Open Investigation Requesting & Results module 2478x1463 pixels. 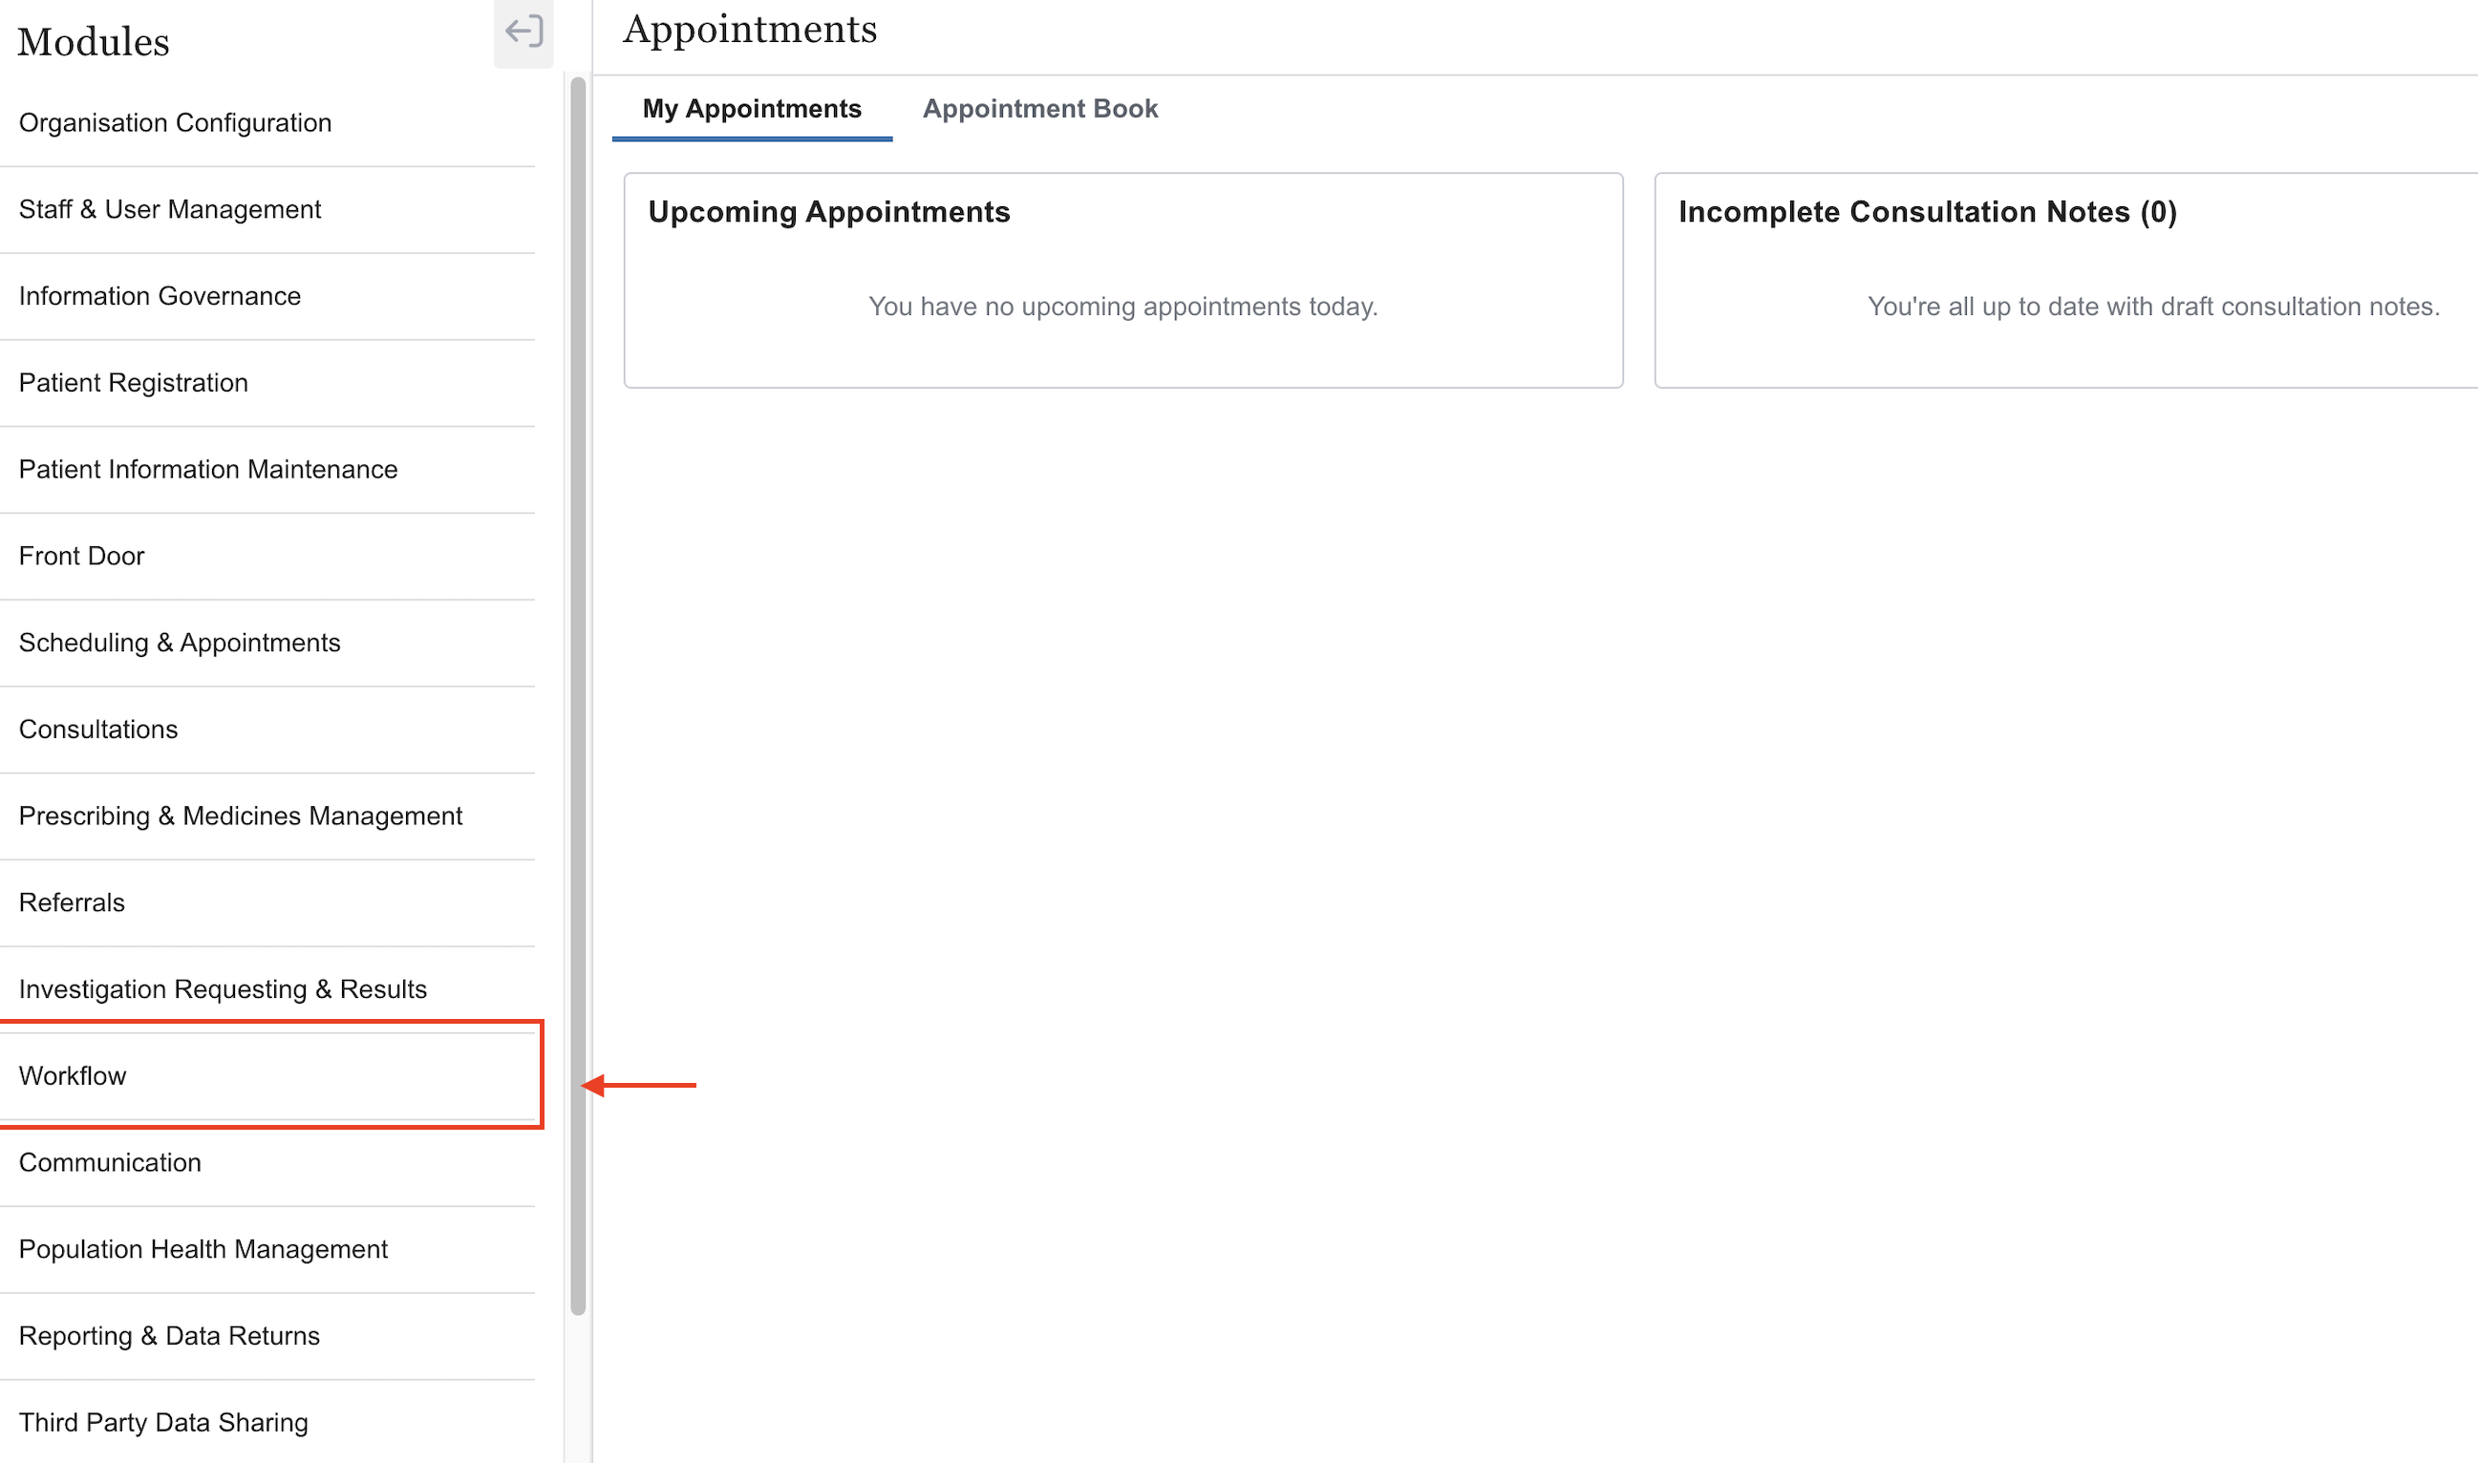tap(223, 991)
